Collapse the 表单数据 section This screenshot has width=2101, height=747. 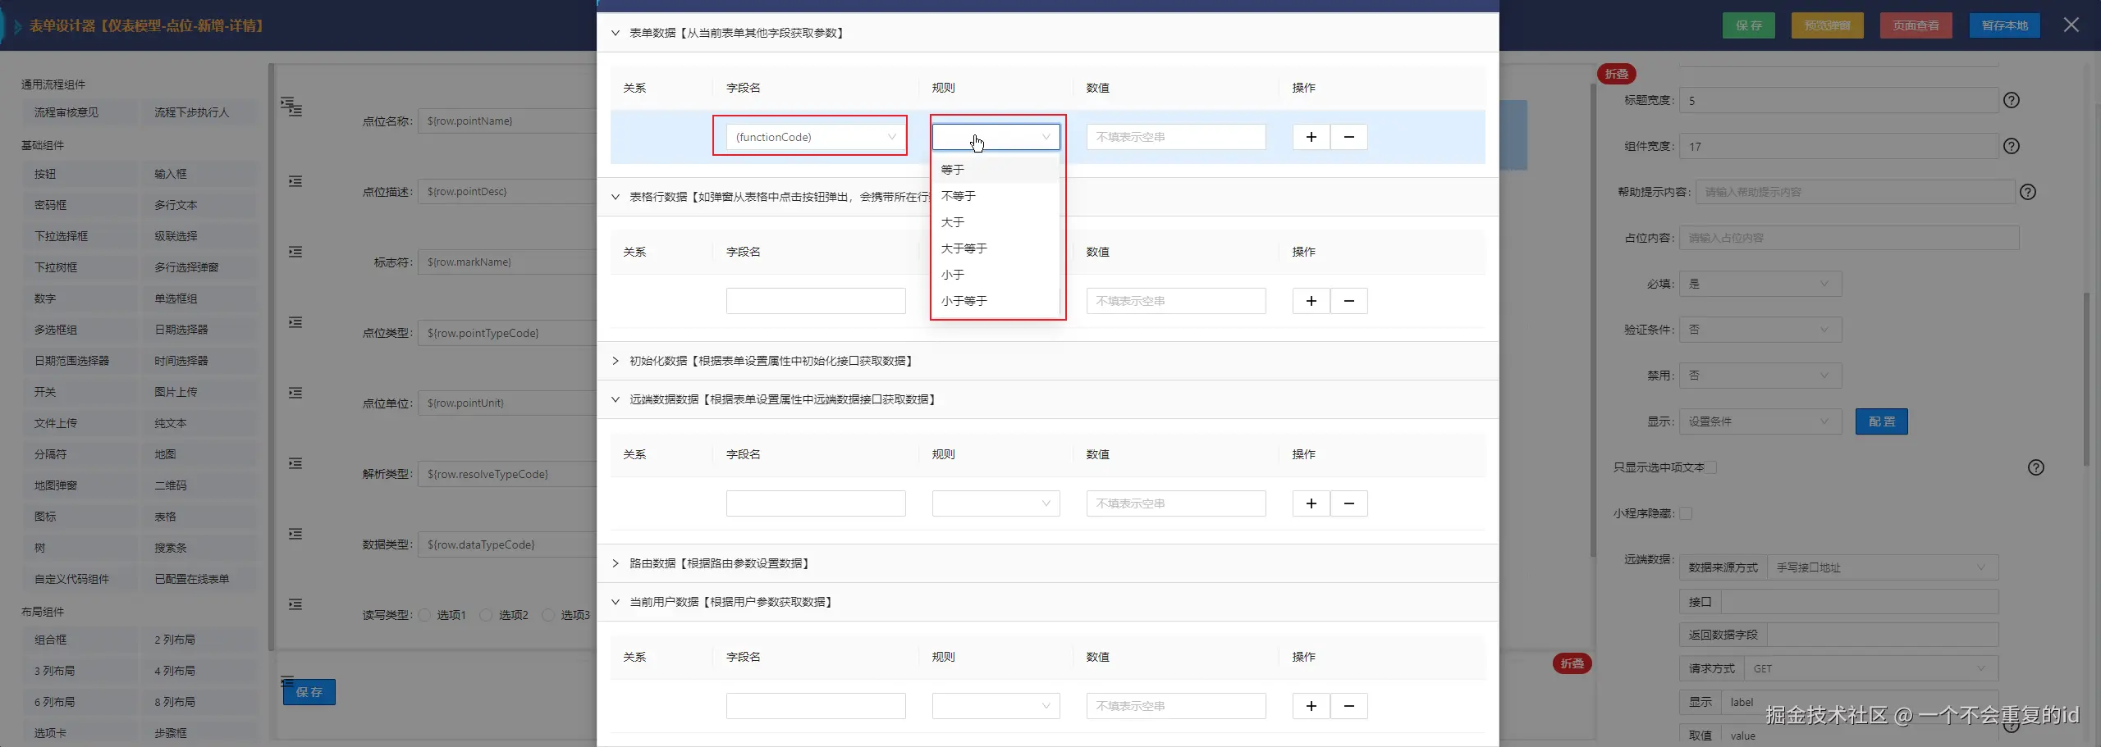(616, 33)
